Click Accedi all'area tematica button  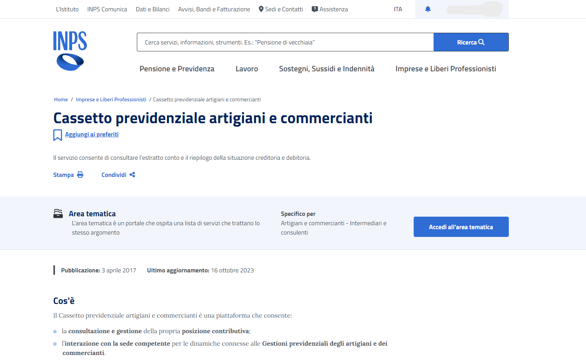pos(461,227)
